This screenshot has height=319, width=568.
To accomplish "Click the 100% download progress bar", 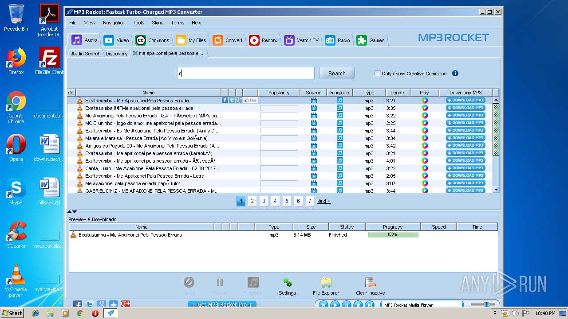I will [393, 235].
